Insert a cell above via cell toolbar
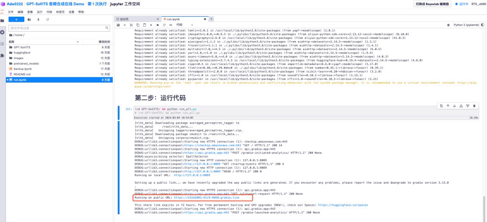The width and height of the screenshot is (487, 222). (461, 106)
